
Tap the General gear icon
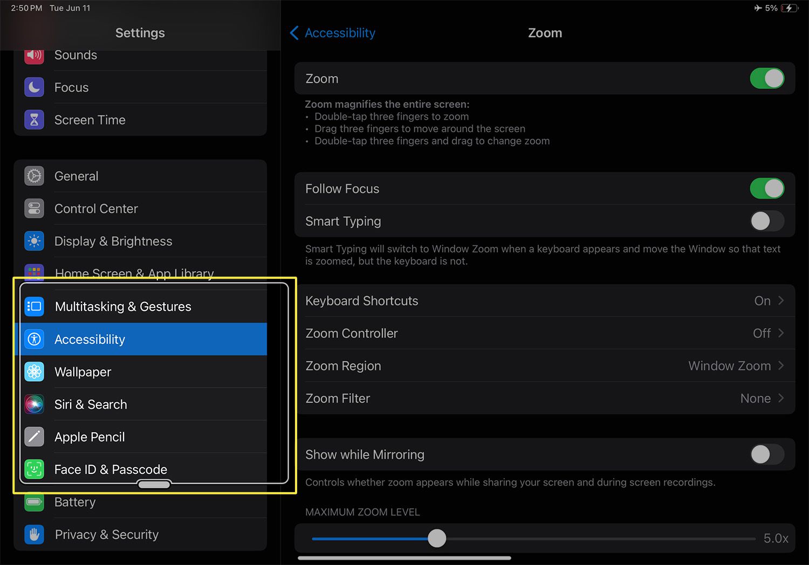[x=34, y=176]
